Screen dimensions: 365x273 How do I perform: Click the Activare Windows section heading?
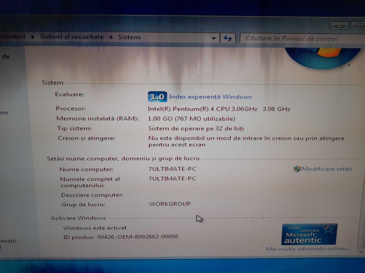78,218
